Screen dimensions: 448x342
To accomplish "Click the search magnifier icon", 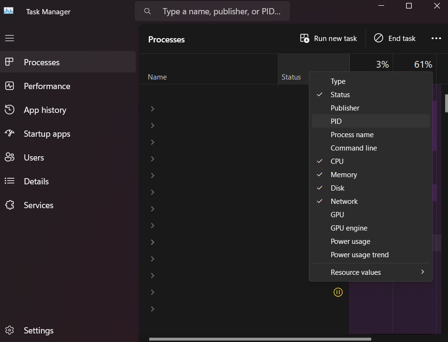I will (x=147, y=11).
